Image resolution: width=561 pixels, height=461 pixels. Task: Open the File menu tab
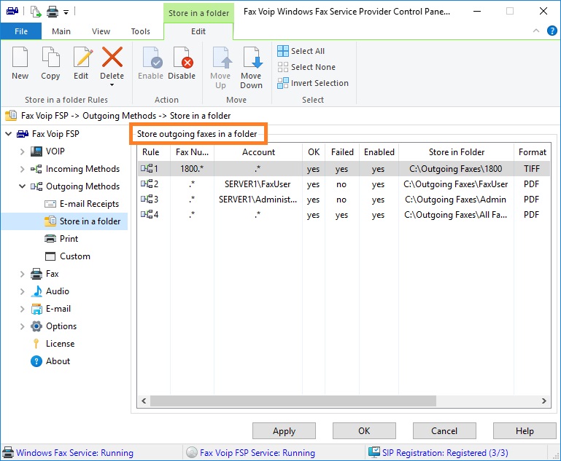(x=21, y=31)
